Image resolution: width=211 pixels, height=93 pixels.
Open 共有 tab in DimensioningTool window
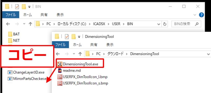point(94,45)
